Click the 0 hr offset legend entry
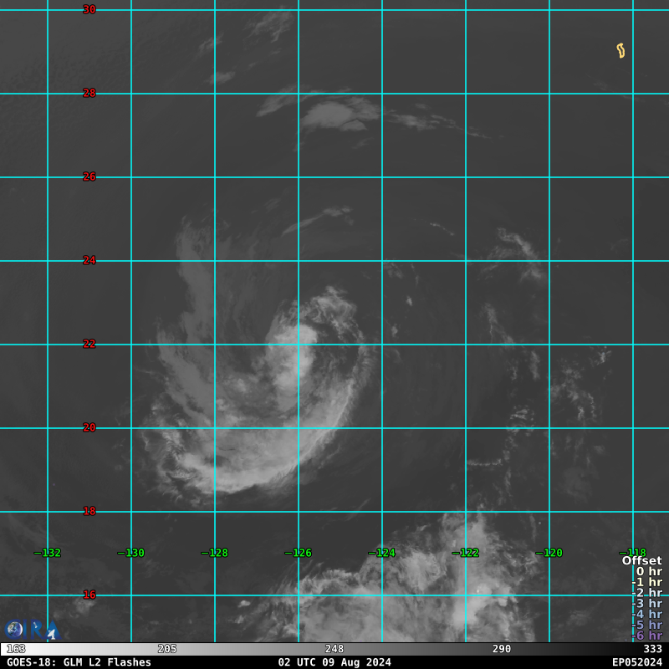The image size is (669, 669). (648, 572)
